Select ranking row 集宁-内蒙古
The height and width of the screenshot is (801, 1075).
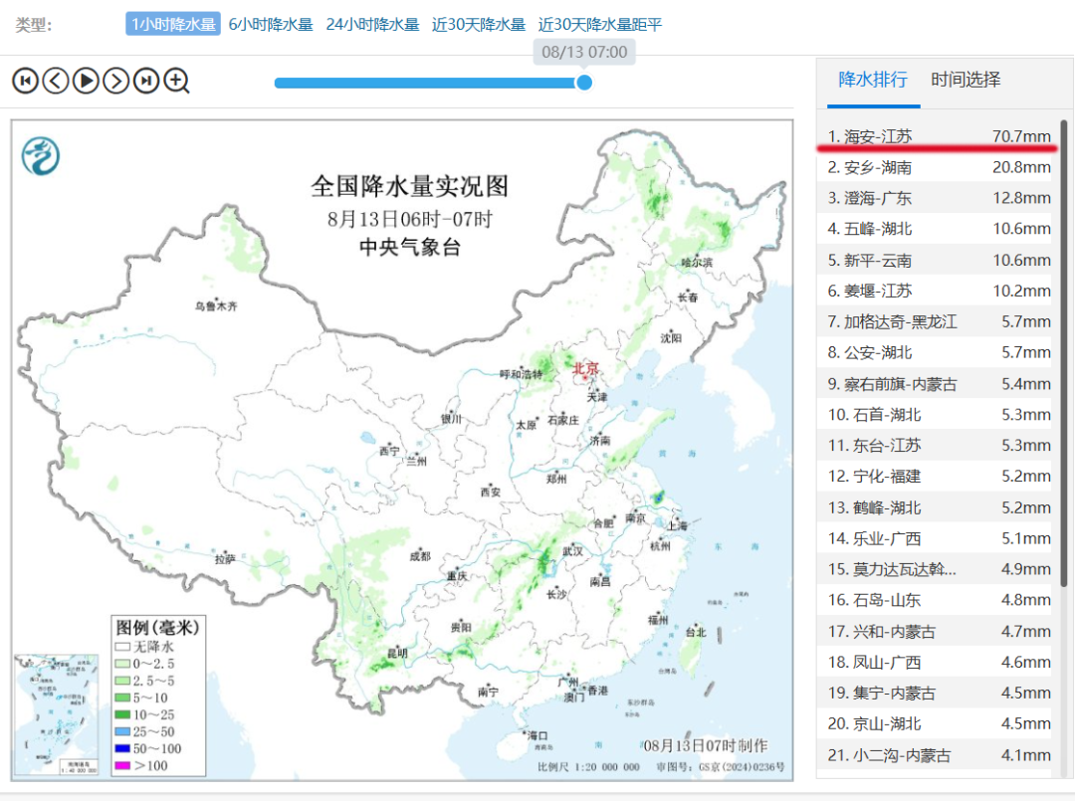click(935, 693)
